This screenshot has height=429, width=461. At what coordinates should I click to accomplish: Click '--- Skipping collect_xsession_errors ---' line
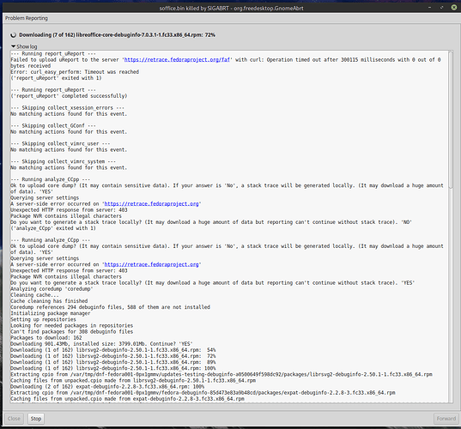(x=67, y=108)
